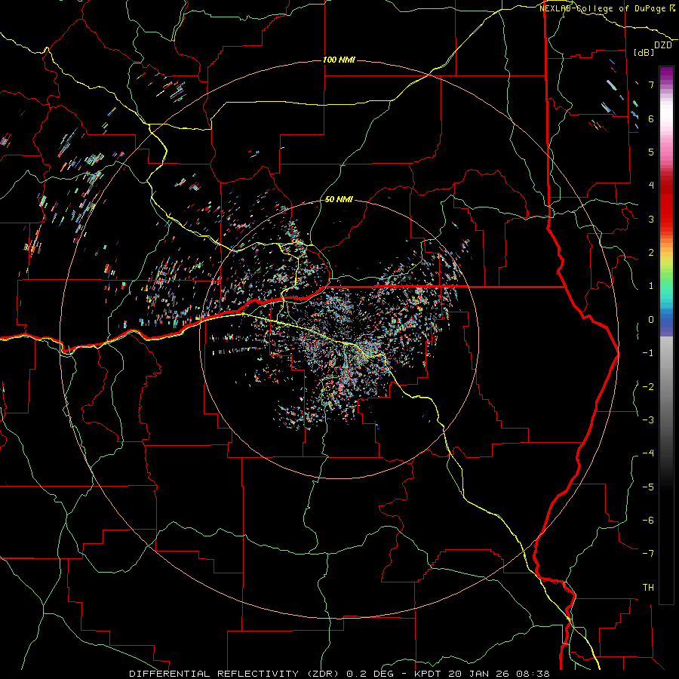This screenshot has width=679, height=679.
Task: Click the 2 value on the dB scale
Action: coord(651,252)
